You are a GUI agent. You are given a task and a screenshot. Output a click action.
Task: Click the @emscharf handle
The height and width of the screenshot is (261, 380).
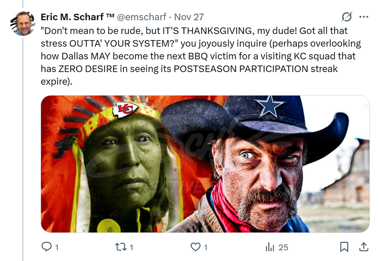[x=142, y=17]
